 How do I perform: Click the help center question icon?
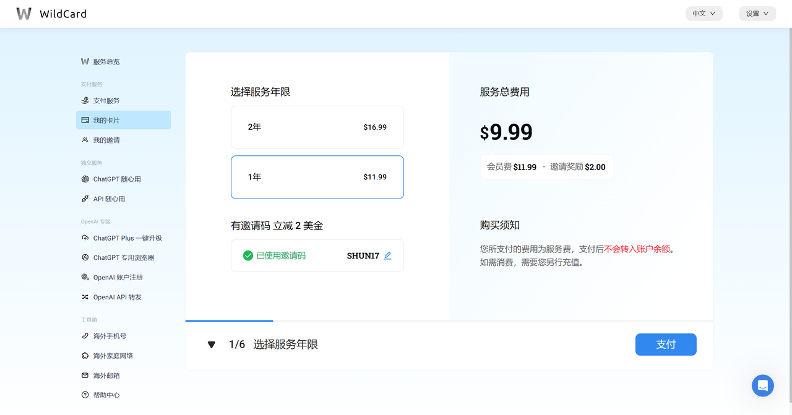[85, 395]
